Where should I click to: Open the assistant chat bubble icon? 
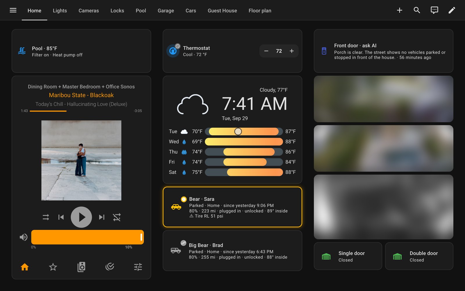[434, 10]
